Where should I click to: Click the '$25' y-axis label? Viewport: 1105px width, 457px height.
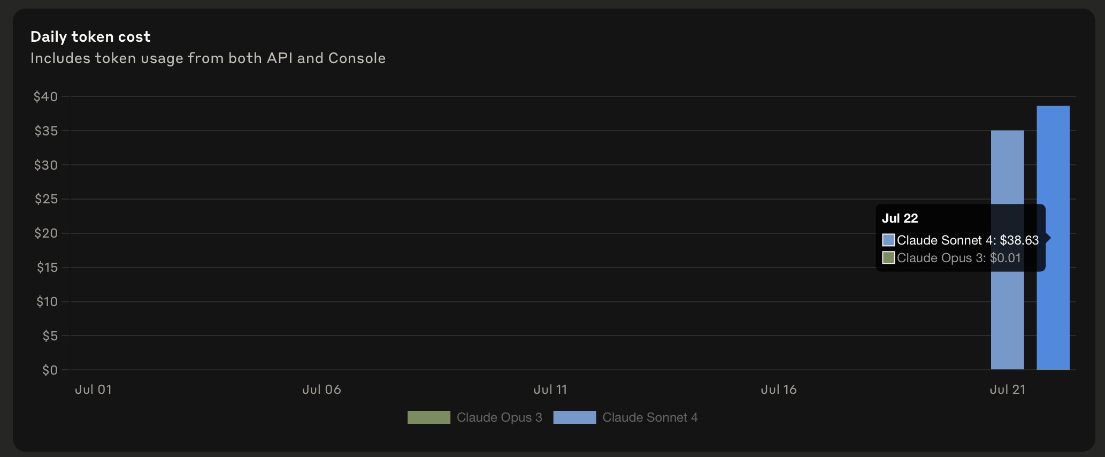click(46, 199)
